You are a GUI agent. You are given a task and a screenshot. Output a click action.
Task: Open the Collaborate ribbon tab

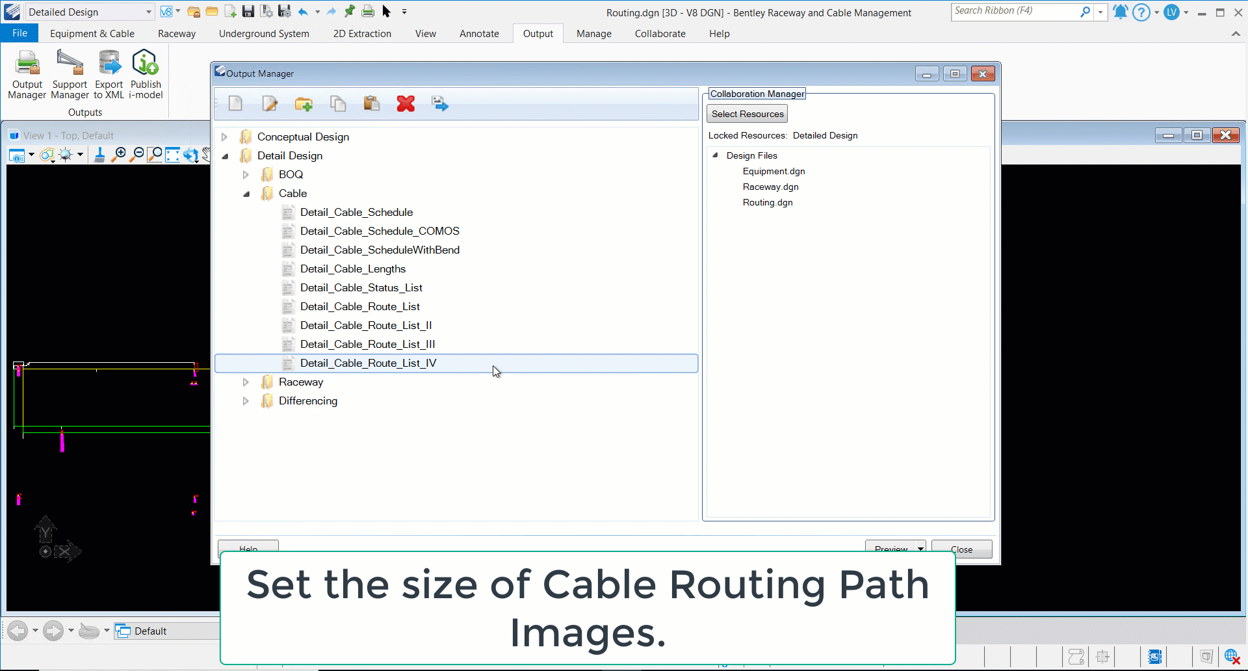(x=660, y=33)
